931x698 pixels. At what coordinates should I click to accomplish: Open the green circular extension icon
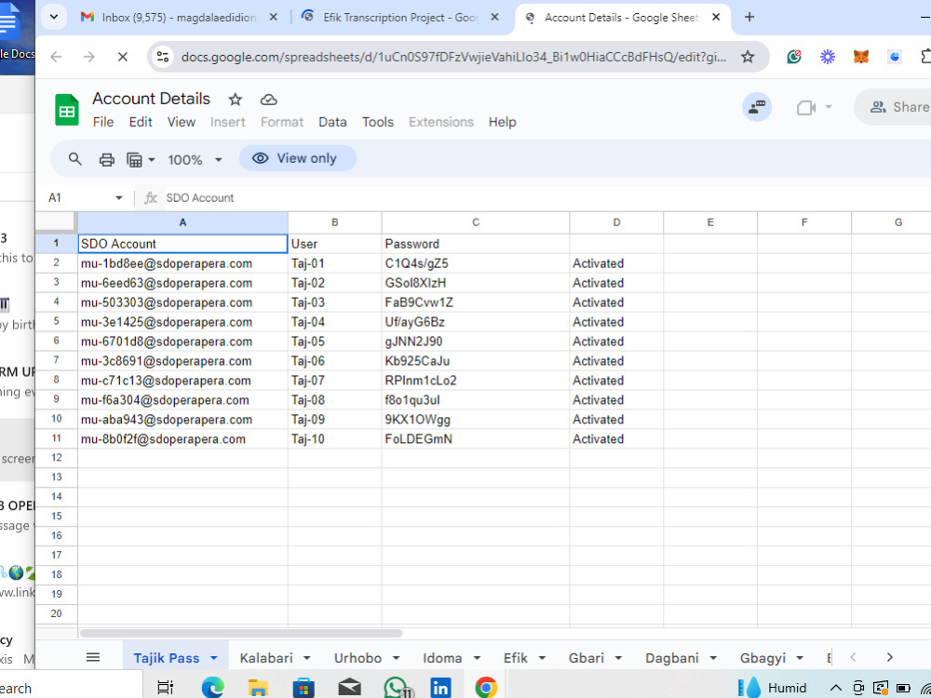[x=794, y=57]
